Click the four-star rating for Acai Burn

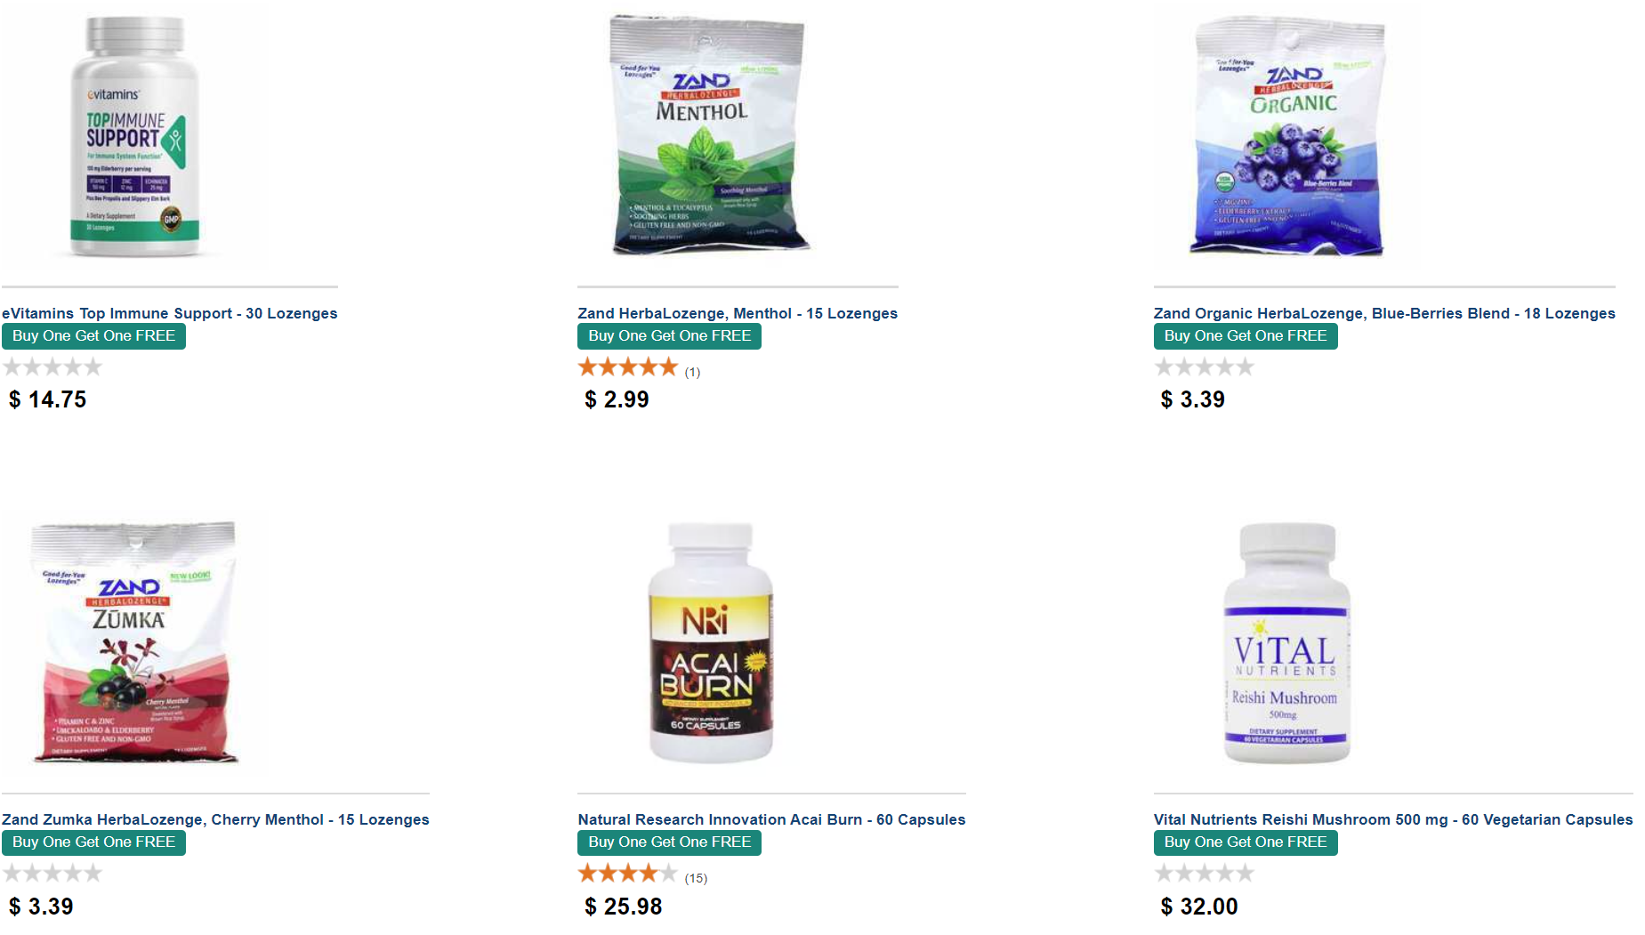click(x=628, y=873)
